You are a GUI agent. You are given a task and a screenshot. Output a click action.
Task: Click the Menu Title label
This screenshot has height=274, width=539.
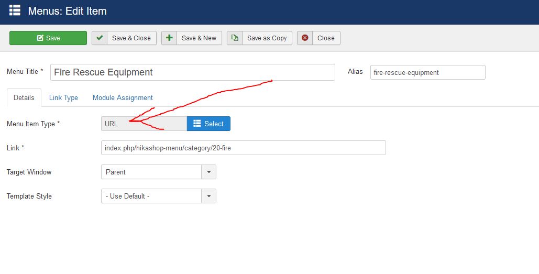[x=25, y=71]
